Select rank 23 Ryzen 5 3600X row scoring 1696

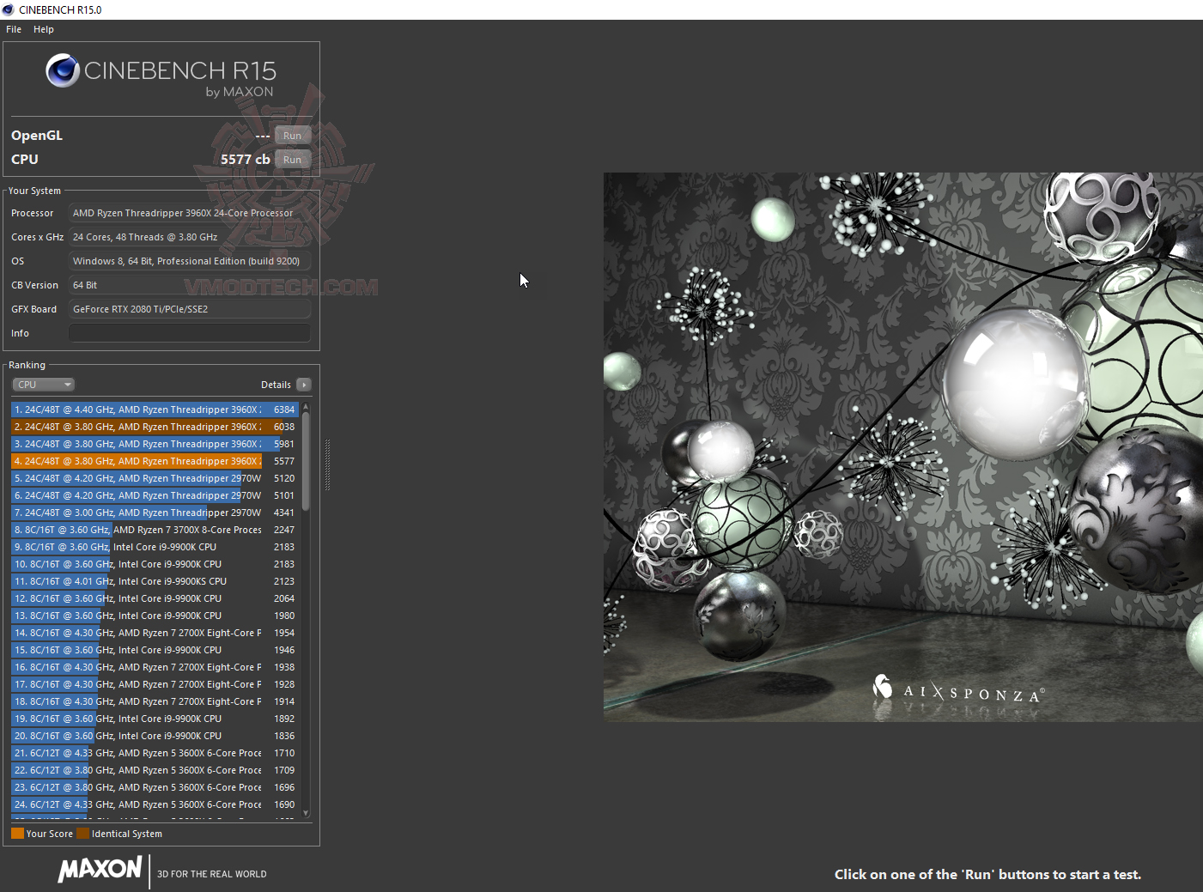click(155, 787)
